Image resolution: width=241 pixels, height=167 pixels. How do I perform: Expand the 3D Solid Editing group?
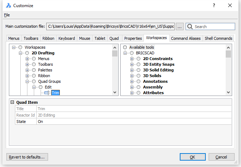132,70
